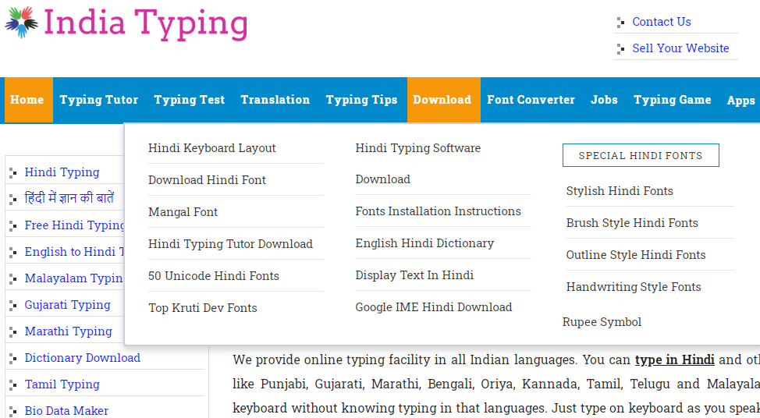The width and height of the screenshot is (760, 418).
Task: Open the Contact Us link
Action: (661, 22)
